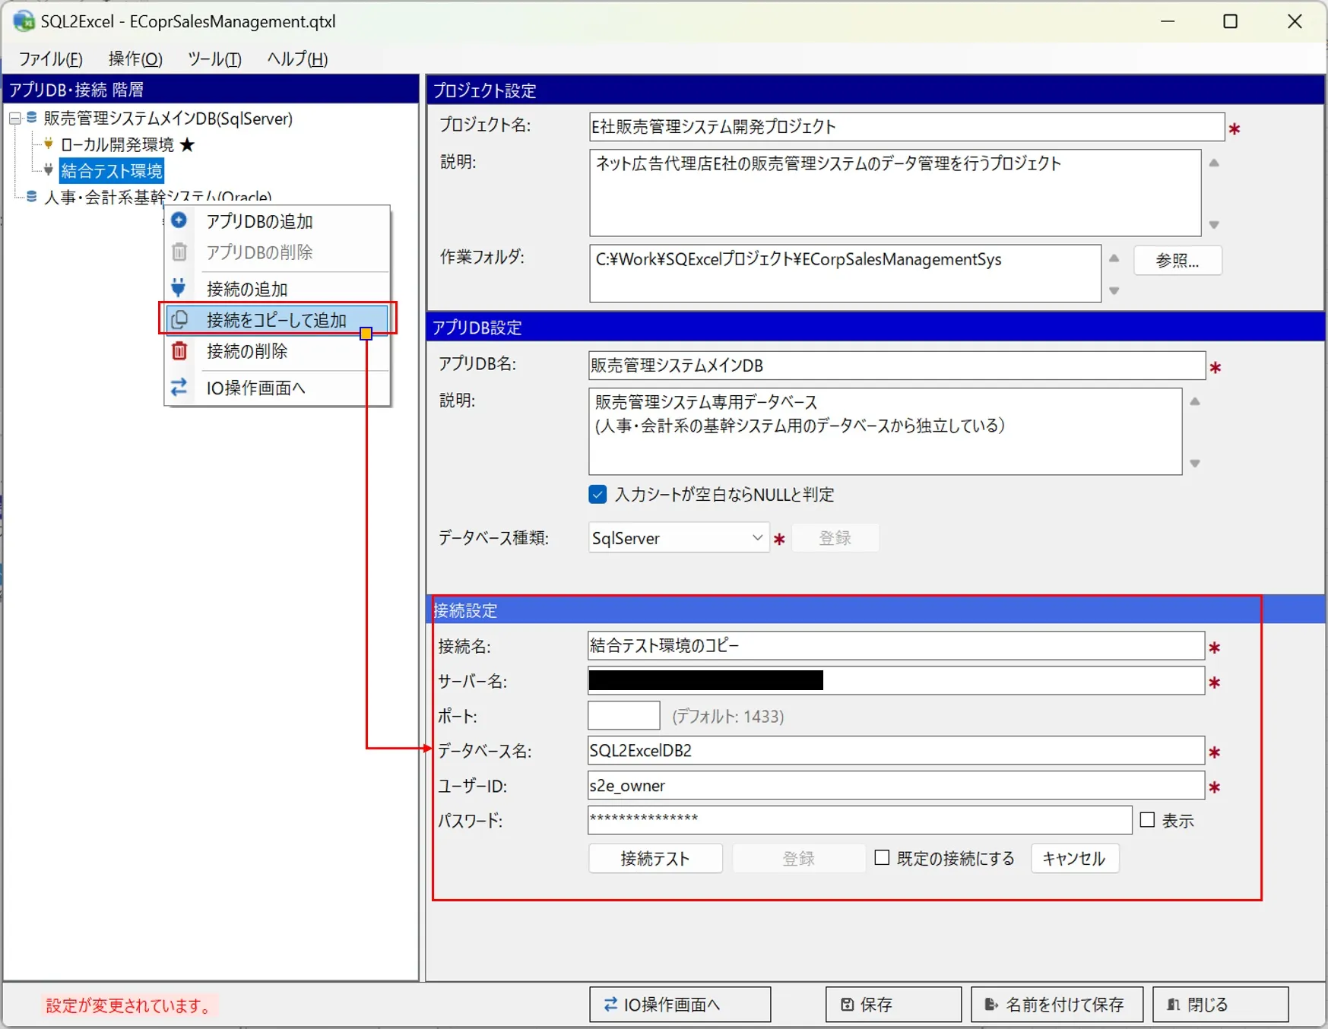
Task: Collapse the 販売管理システムメインDB tree node
Action: (x=14, y=119)
